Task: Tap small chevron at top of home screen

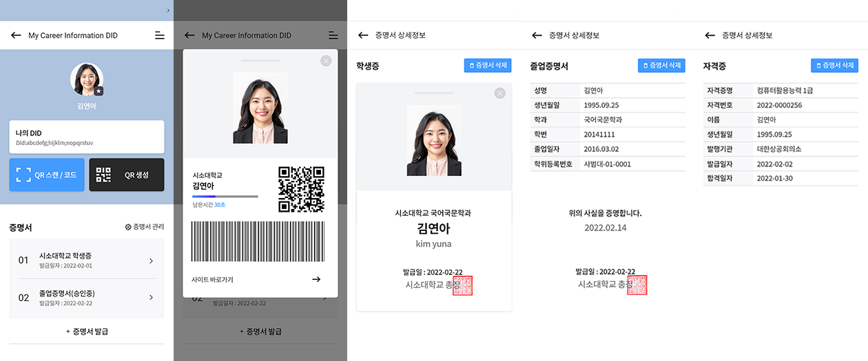Action: [169, 10]
